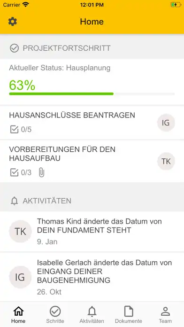
Task: Tap the 0/5 checklist checkbox icon
Action: click(14, 130)
